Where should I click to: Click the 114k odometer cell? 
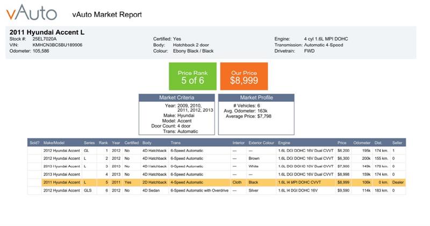coord(367,190)
